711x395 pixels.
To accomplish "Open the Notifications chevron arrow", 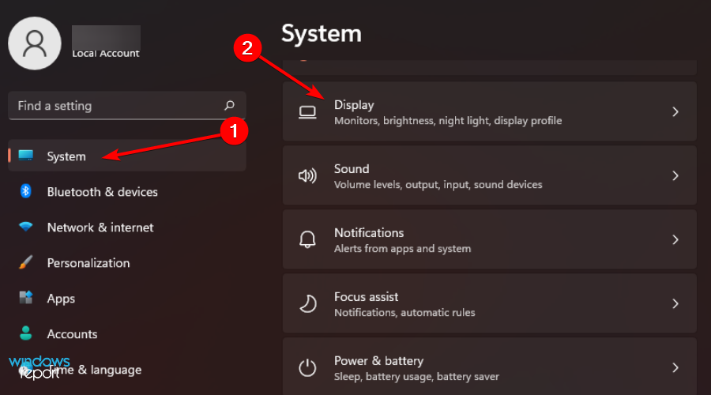I will (675, 240).
